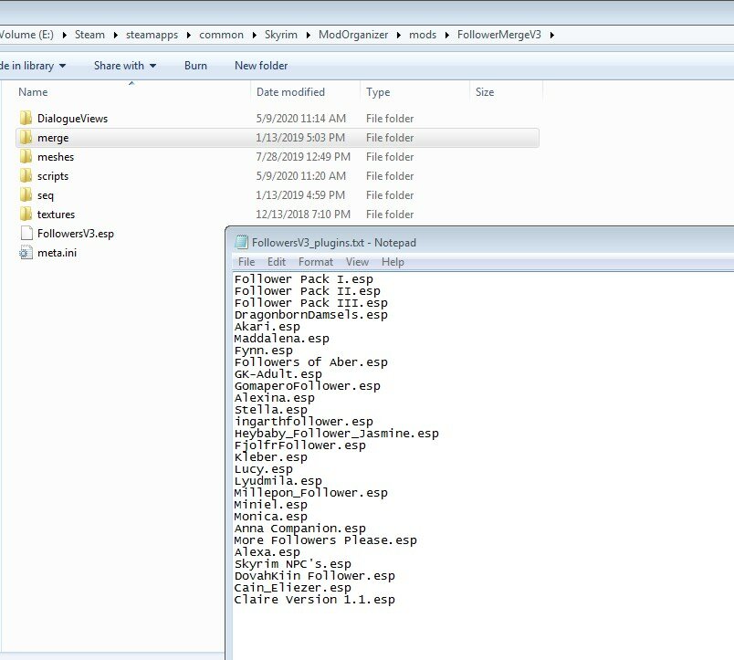Image resolution: width=734 pixels, height=660 pixels.
Task: Click the line 'Claire Version 1.1.esp' in Notepad
Action: coord(315,600)
